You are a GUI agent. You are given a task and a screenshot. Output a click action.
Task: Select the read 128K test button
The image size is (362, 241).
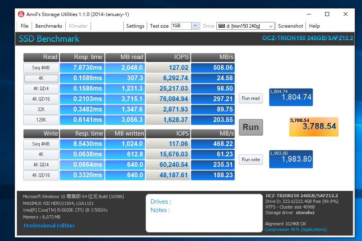tap(41, 120)
